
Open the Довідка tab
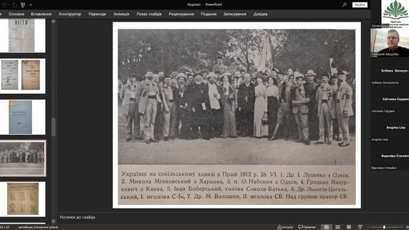click(260, 14)
